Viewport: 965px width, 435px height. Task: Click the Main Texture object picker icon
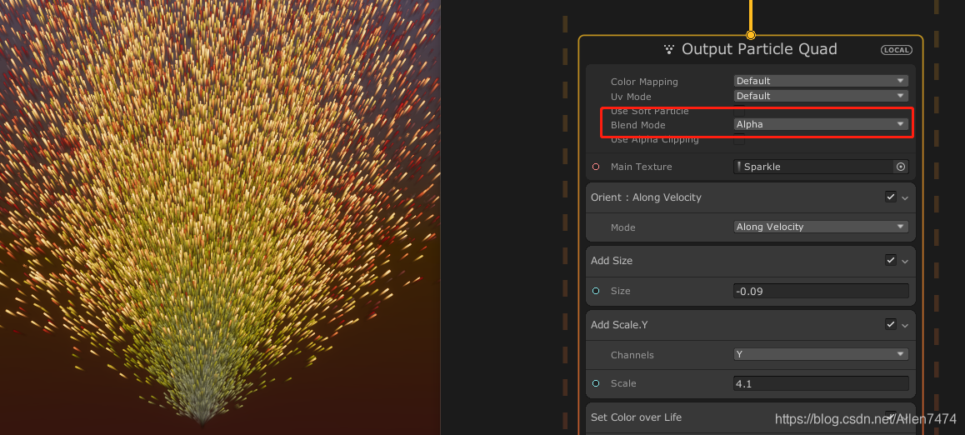pos(900,167)
